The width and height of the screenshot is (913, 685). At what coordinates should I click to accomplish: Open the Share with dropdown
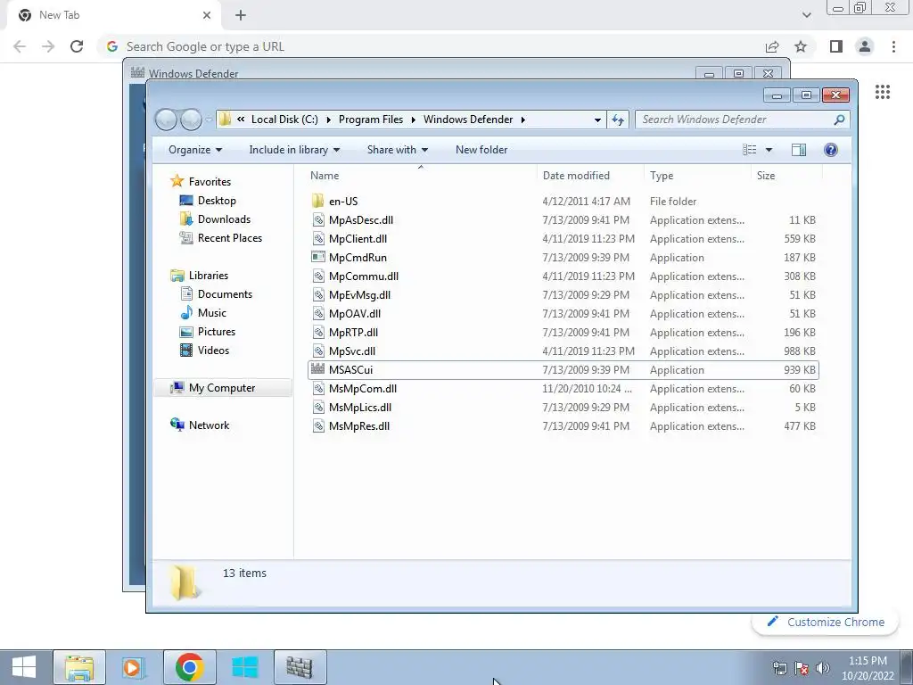click(397, 150)
